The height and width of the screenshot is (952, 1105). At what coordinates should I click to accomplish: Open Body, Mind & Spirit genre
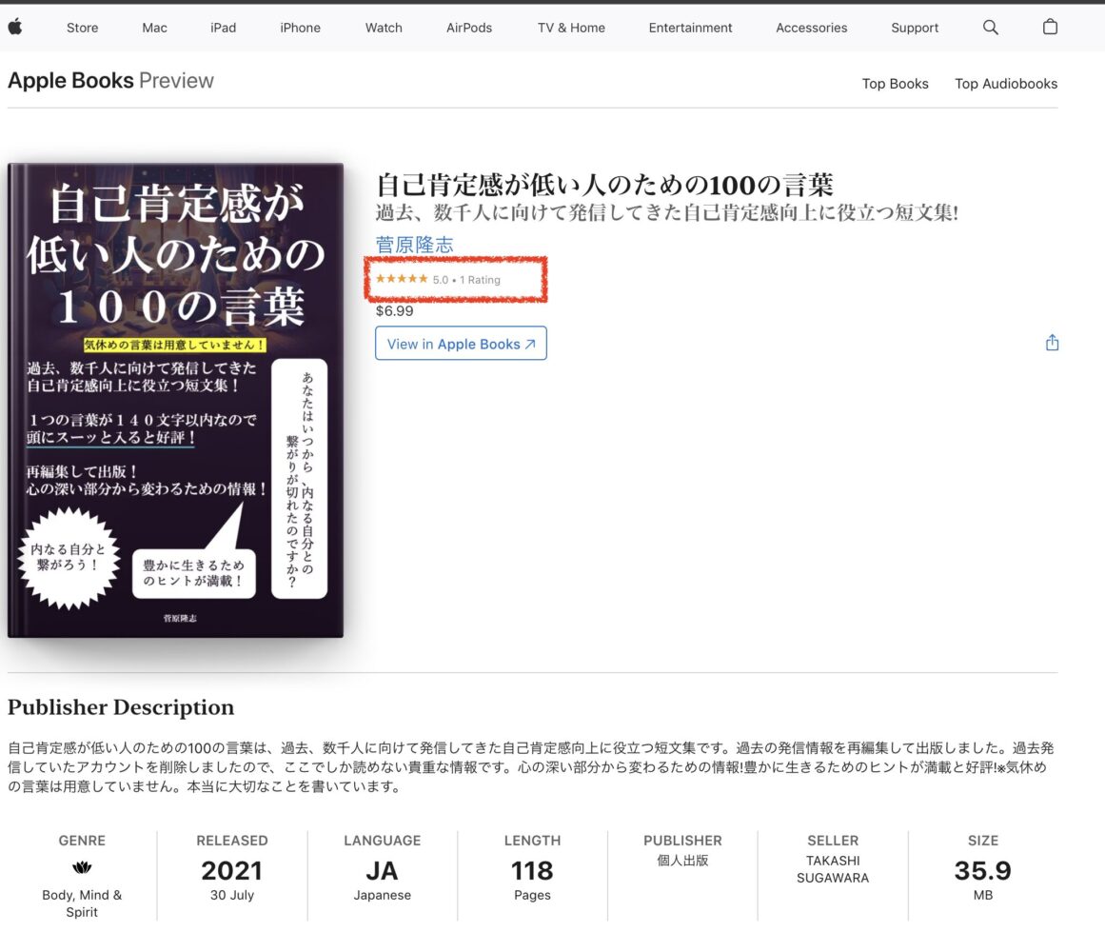click(82, 902)
